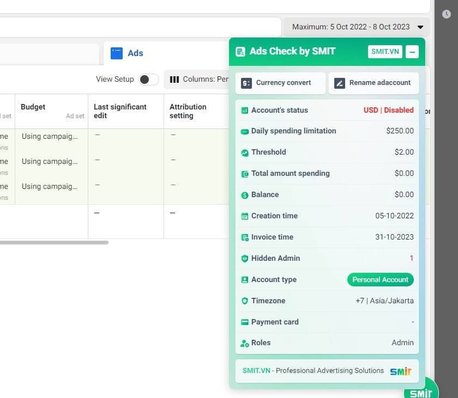Minimize the Ads Check by SMIT panel
The width and height of the screenshot is (458, 398).
coord(412,52)
